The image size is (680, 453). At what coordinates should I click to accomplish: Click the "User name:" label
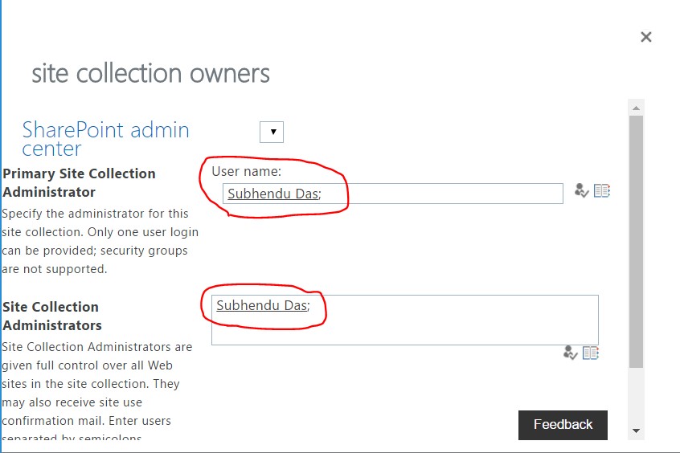[x=246, y=171]
